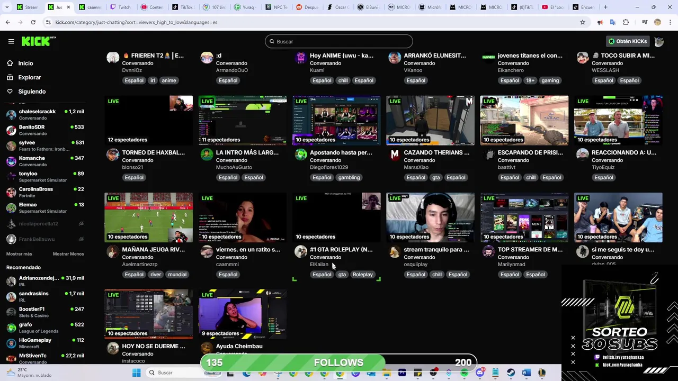The width and height of the screenshot is (678, 381).
Task: Open CarolinaBross channel avatar in sidebar
Action: [11, 192]
